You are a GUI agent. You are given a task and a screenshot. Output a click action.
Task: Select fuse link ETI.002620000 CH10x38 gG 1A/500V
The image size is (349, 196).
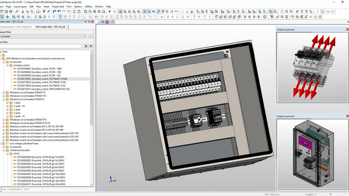41,157
